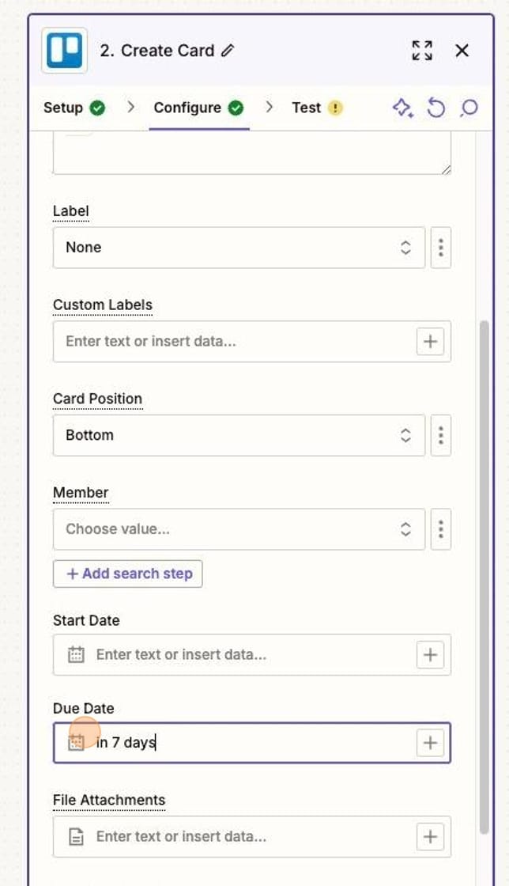Click the document icon in File Attachments
509x886 pixels.
[x=75, y=836]
